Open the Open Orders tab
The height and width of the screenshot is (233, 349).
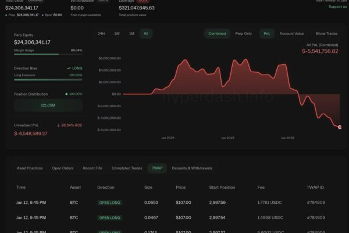click(63, 168)
